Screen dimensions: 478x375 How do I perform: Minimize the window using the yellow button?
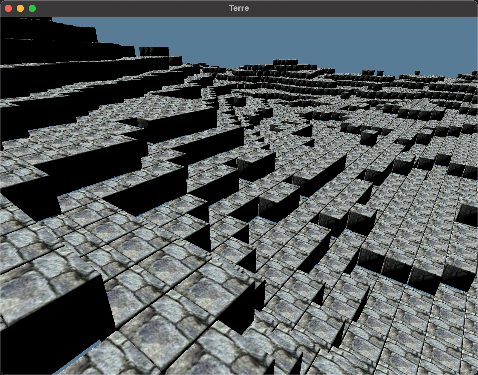coord(20,8)
